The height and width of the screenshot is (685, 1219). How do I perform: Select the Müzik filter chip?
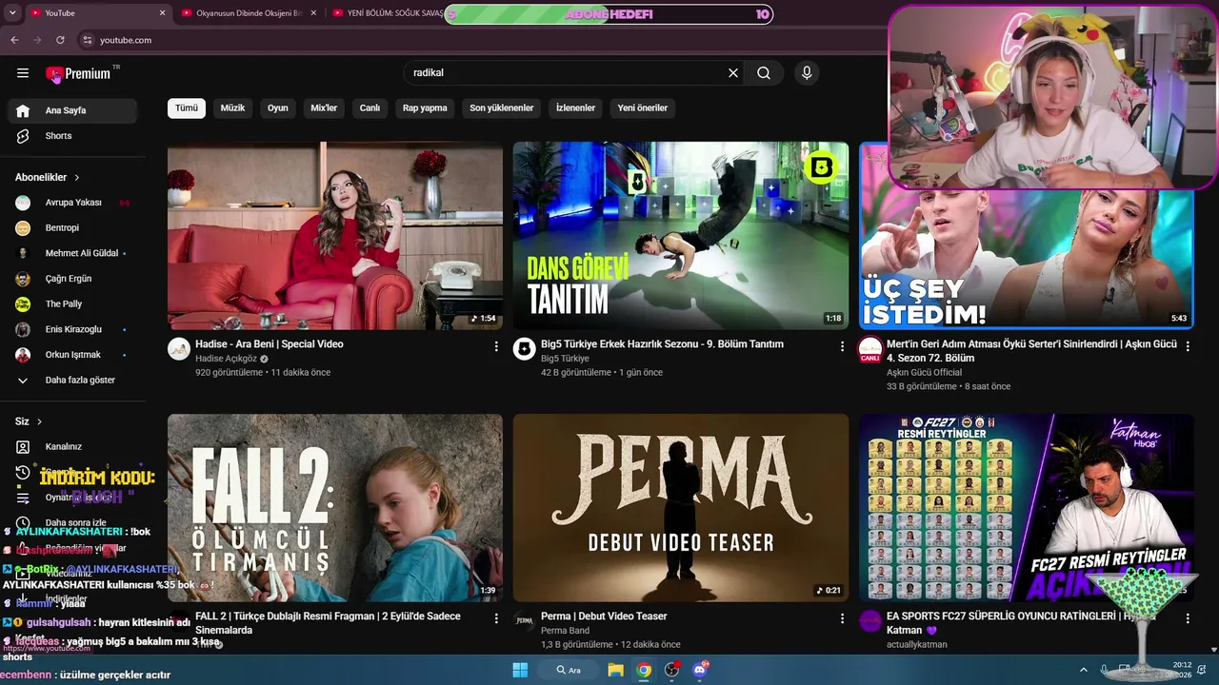(x=232, y=108)
